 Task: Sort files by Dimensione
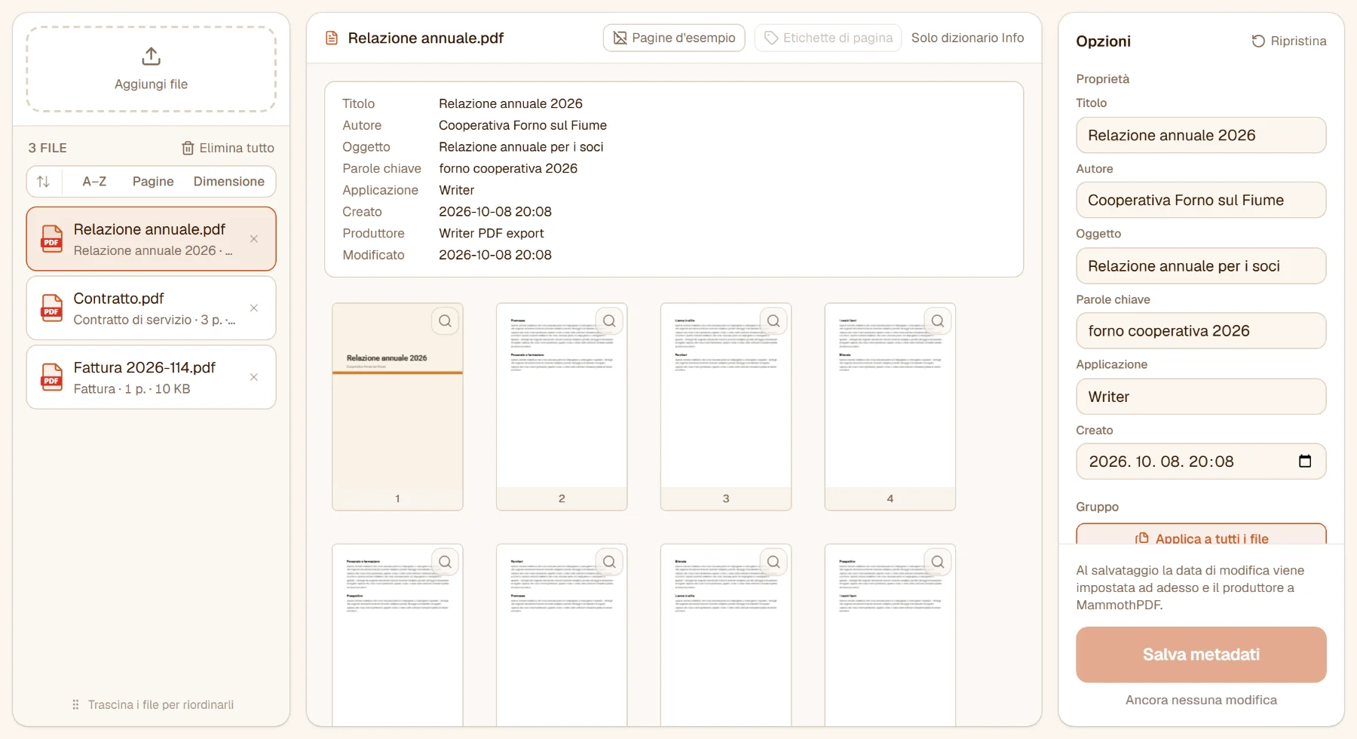coord(229,181)
